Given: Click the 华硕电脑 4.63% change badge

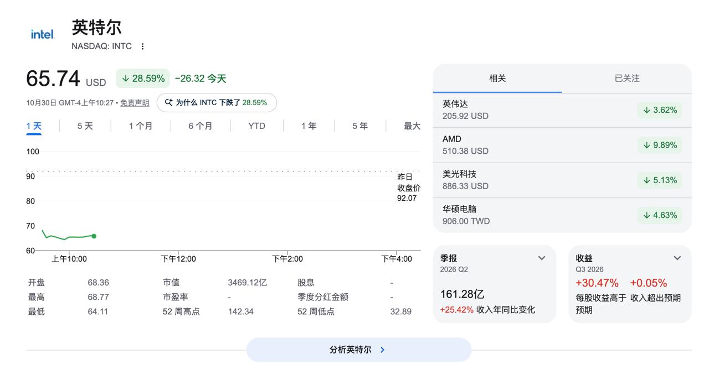Looking at the screenshot, I should (660, 215).
